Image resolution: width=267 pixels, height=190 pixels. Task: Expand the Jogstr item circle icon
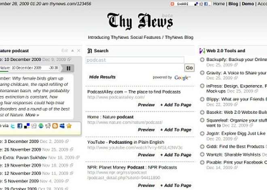coord(202,133)
